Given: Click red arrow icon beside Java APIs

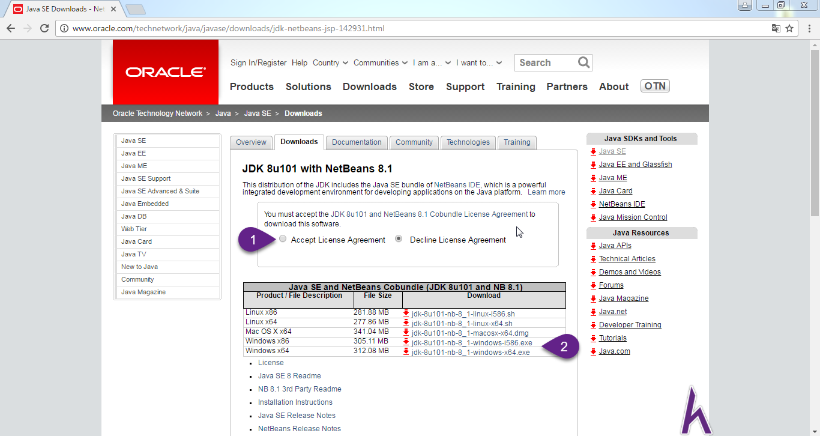Looking at the screenshot, I should tap(593, 246).
